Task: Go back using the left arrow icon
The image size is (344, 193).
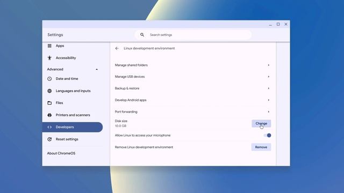Action: pyautogui.click(x=117, y=48)
